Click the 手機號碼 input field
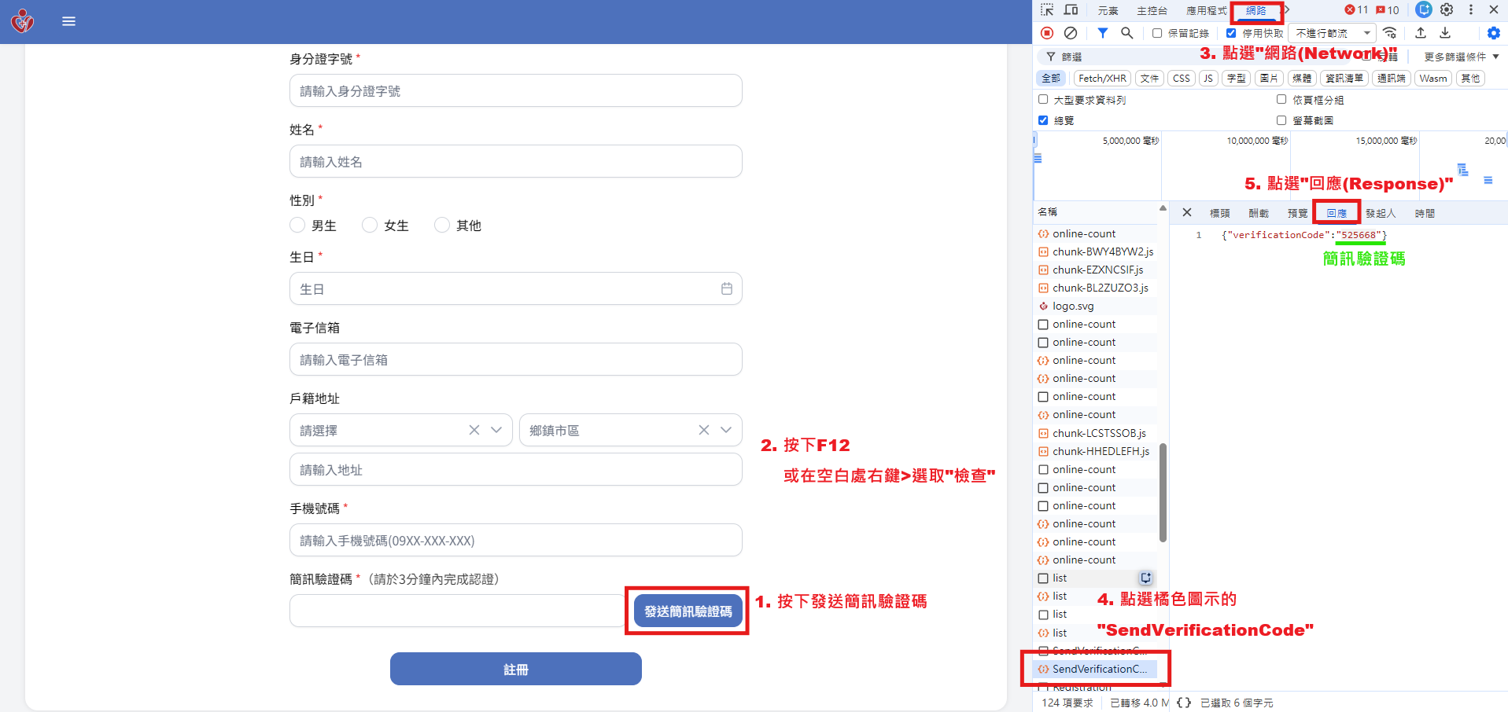Image resolution: width=1508 pixels, height=712 pixels. click(x=515, y=541)
